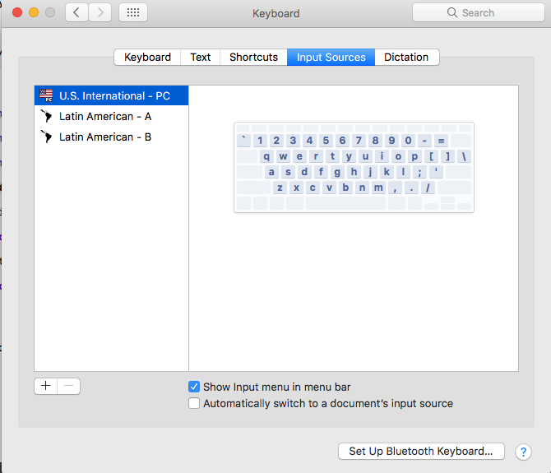Click the Latin American - B map icon
Image resolution: width=551 pixels, height=473 pixels.
[46, 137]
